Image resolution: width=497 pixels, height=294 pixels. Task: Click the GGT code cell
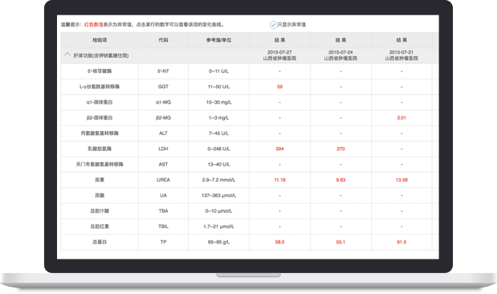tap(163, 87)
